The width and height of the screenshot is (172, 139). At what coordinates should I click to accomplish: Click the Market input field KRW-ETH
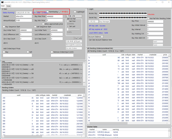tap(24, 16)
